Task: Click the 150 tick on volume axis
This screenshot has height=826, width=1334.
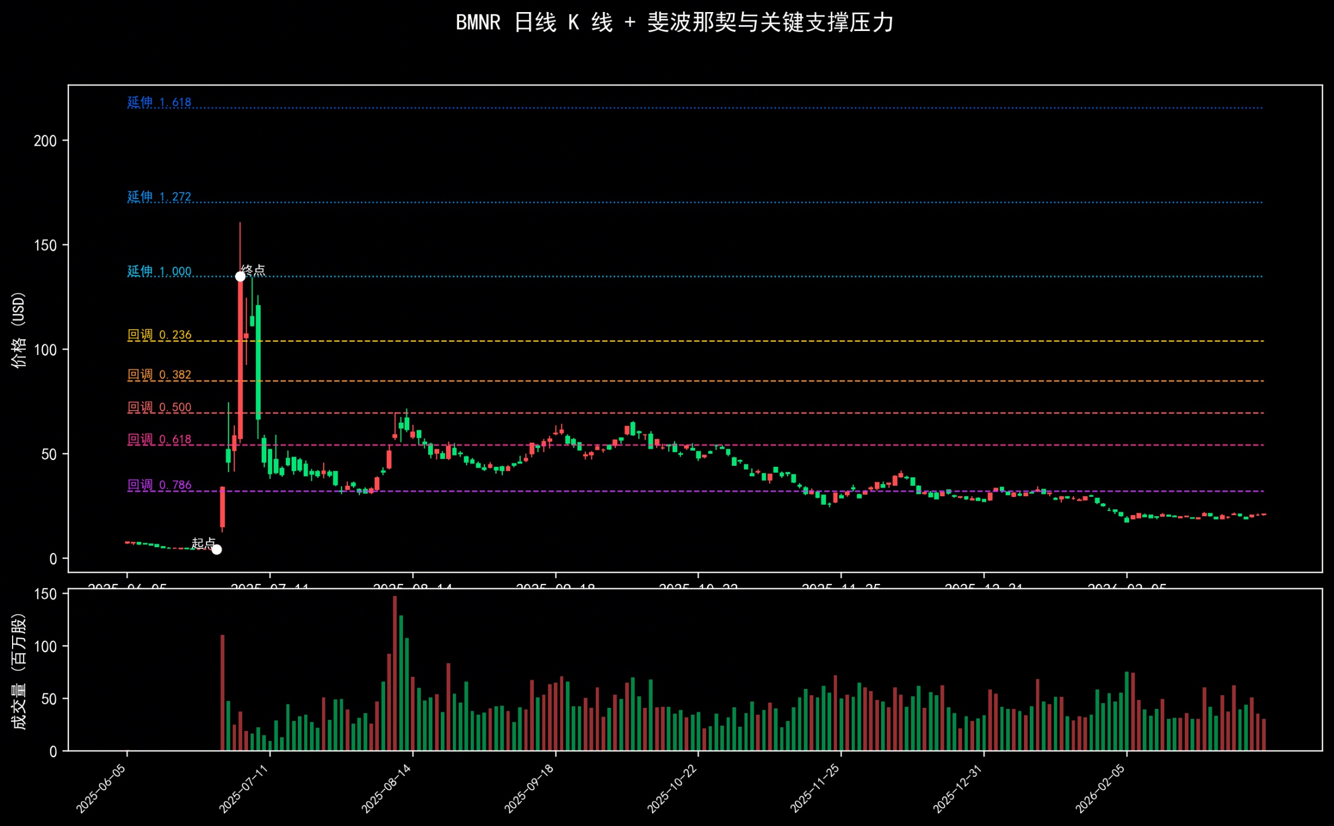Action: 45,594
